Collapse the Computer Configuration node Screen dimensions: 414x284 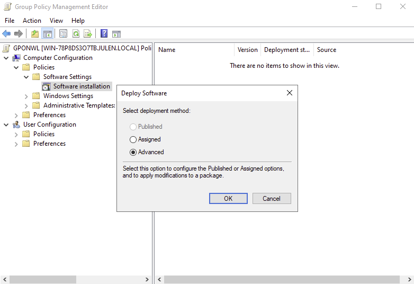[6, 58]
